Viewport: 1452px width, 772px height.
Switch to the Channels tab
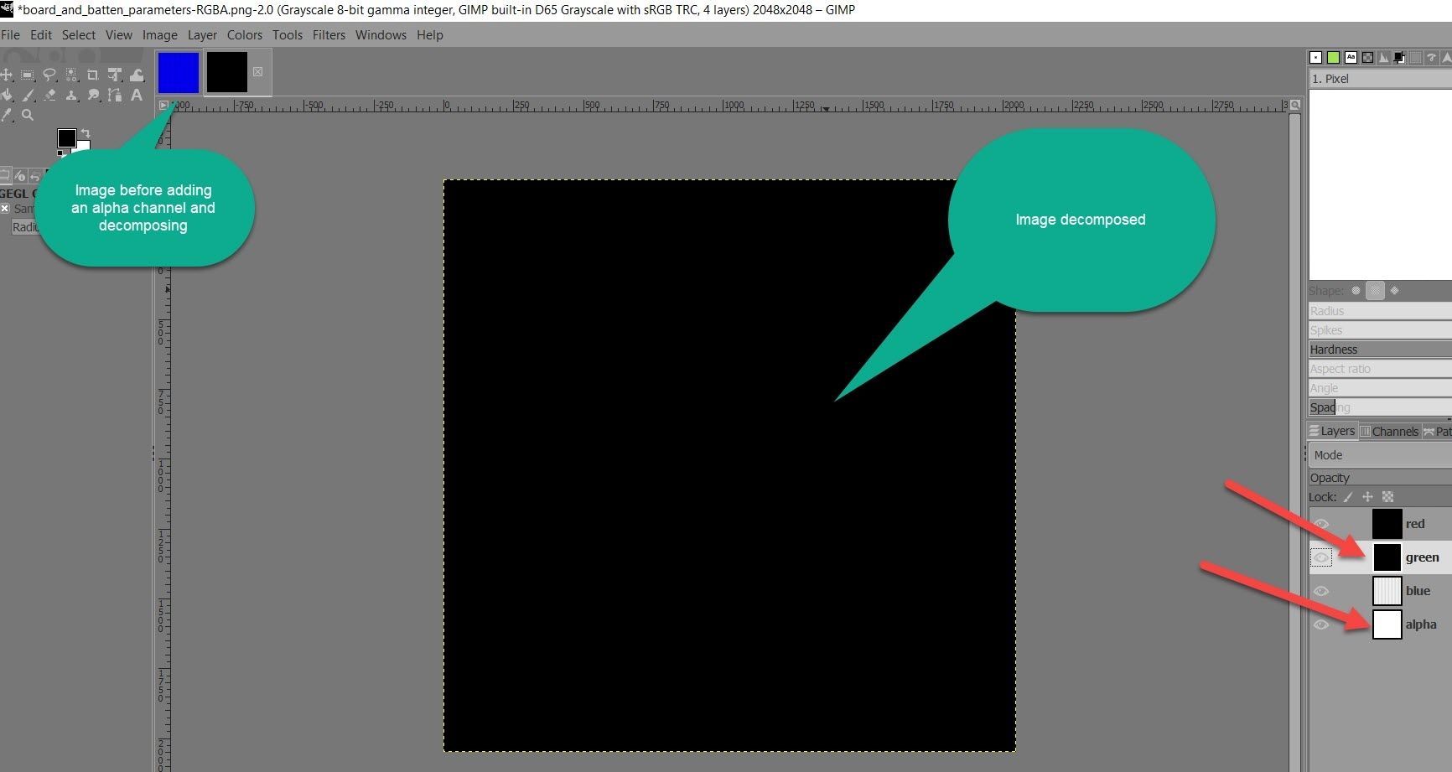click(1389, 432)
